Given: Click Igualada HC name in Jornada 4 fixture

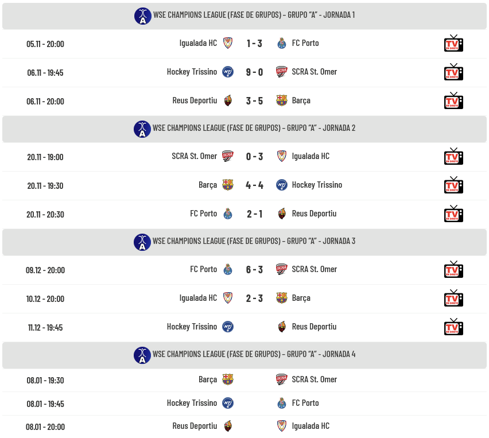Looking at the screenshot, I should point(311,426).
